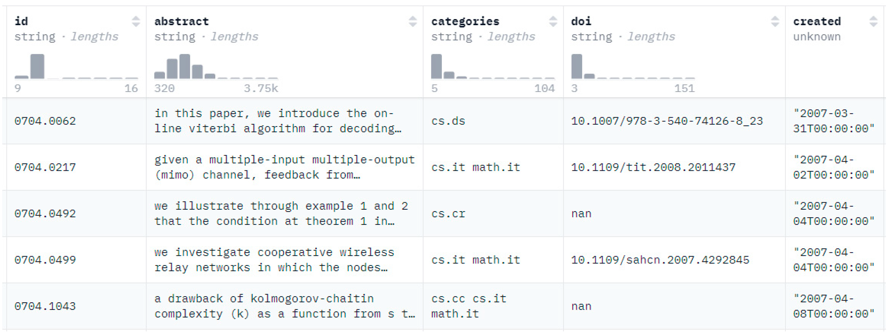889x335 pixels.
Task: Click the doi 10.1109/tit.2008.2011437 cell
Action: coord(653,167)
